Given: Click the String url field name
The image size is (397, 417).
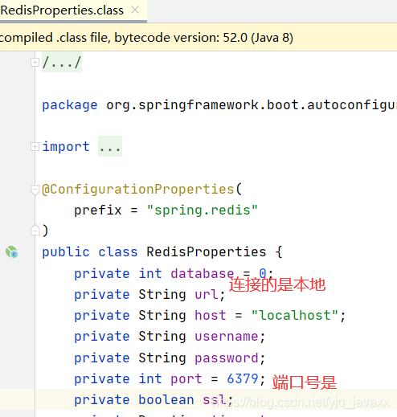Looking at the screenshot, I should pyautogui.click(x=207, y=295).
